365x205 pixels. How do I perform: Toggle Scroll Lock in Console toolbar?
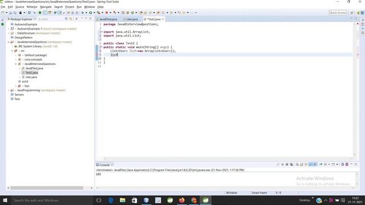(x=302, y=165)
